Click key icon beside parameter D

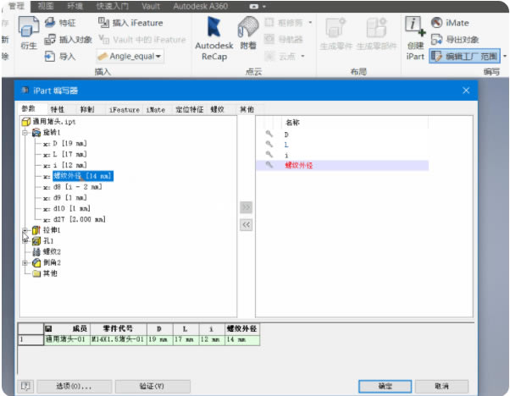(269, 134)
